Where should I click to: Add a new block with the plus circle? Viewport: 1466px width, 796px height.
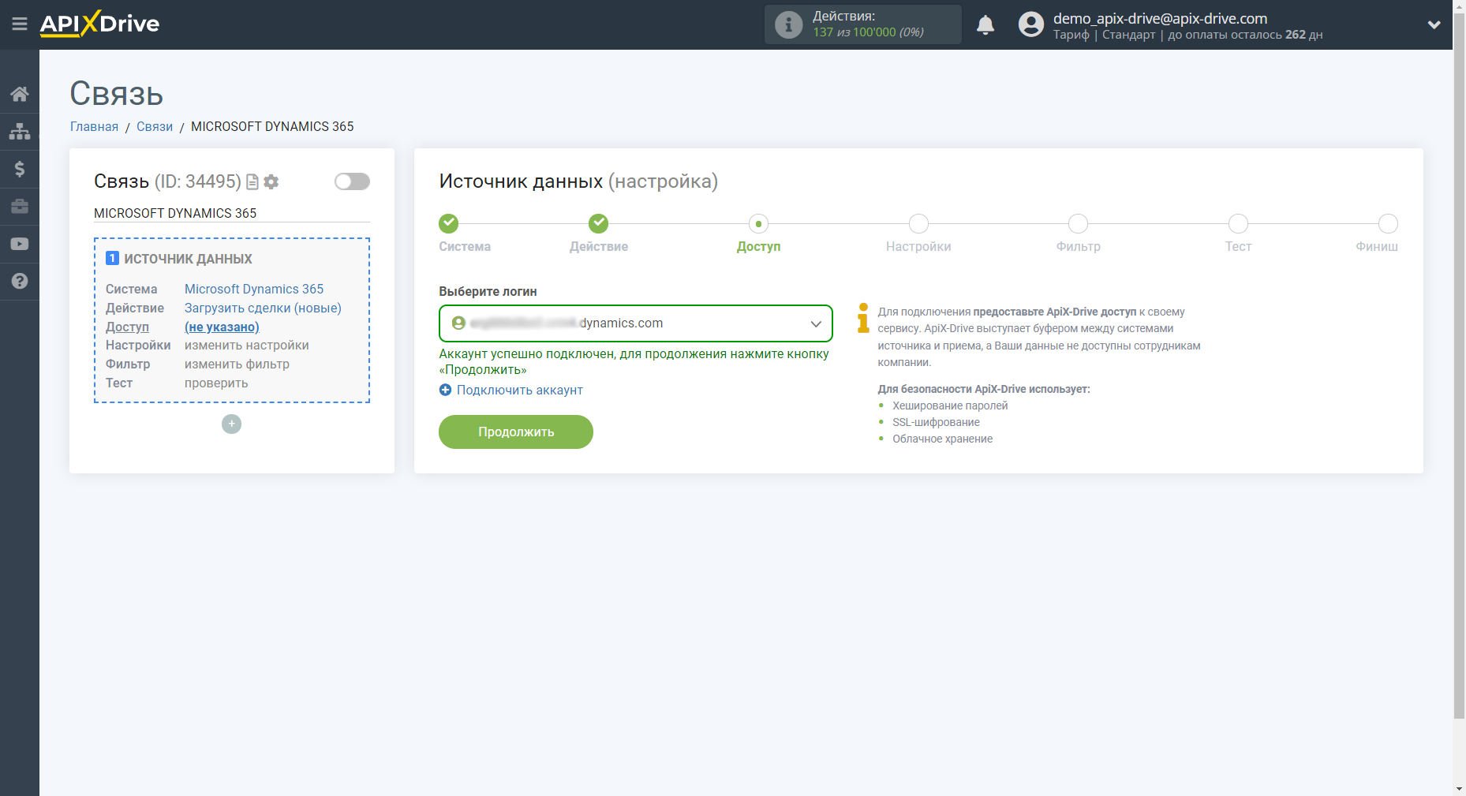pyautogui.click(x=231, y=424)
